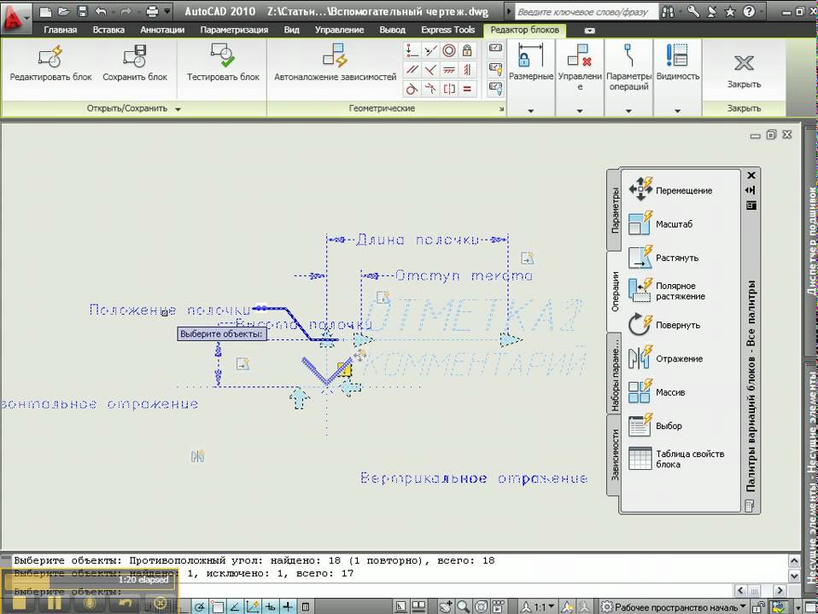Expand the Открыть/Сохранить panel arrow
The image size is (818, 614).
[178, 109]
